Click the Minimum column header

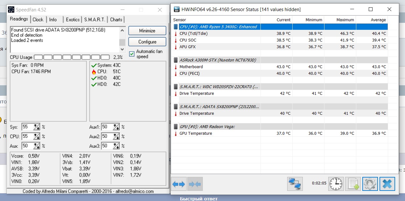(308, 20)
